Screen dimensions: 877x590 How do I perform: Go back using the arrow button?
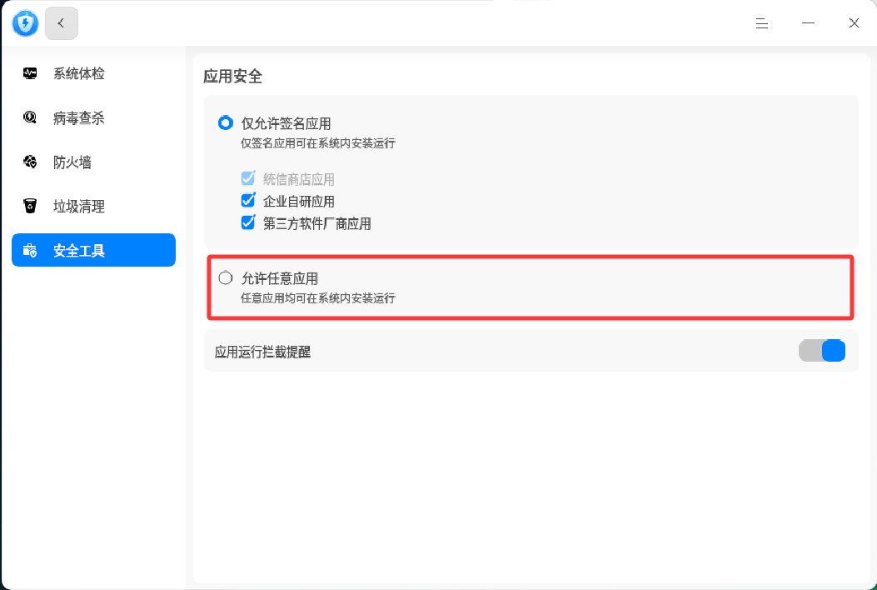point(62,23)
